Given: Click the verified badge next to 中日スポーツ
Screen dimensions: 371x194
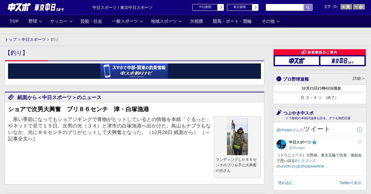Looking at the screenshot, I should (x=314, y=142).
